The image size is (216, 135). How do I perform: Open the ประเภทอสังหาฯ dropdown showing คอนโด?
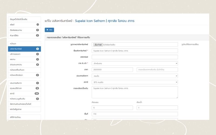click(x=135, y=76)
